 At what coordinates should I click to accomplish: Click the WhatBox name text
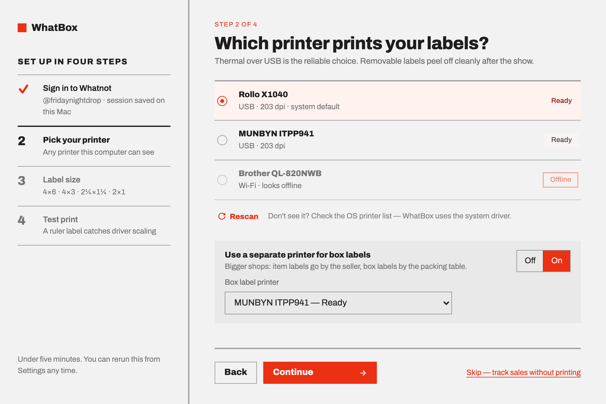click(55, 28)
